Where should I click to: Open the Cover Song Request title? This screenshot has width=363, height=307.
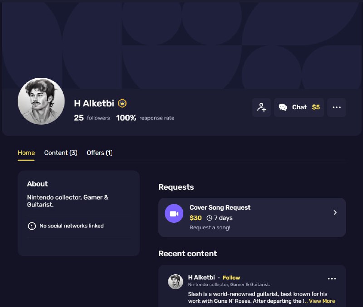point(220,207)
